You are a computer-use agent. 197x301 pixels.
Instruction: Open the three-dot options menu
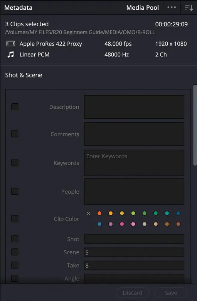pyautogui.click(x=172, y=7)
